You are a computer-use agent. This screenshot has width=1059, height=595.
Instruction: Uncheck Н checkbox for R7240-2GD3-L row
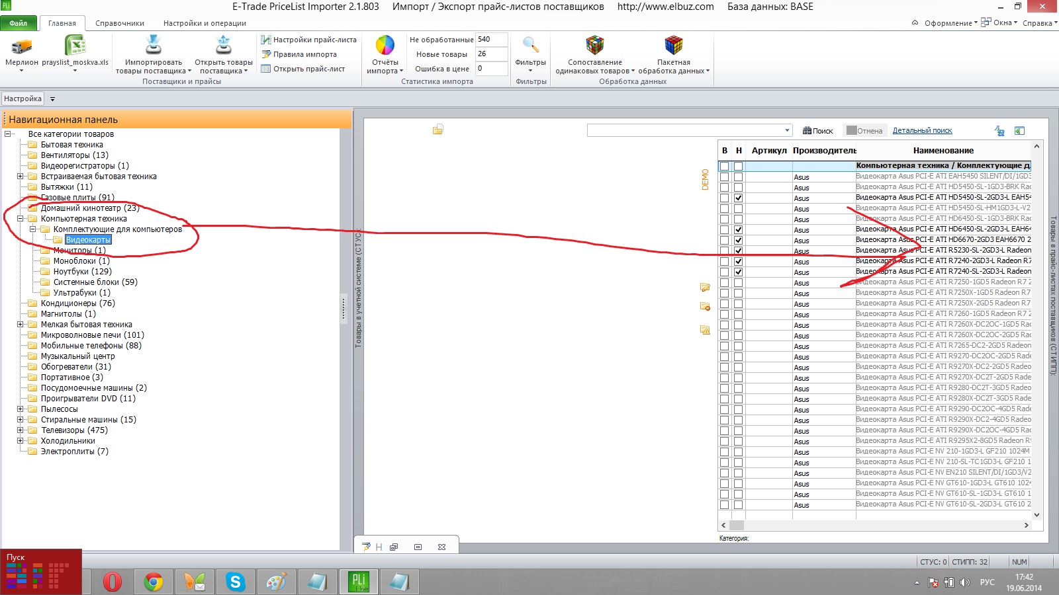pos(739,261)
